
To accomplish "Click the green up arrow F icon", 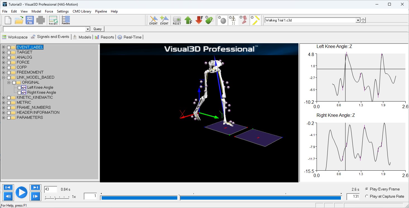I will point(188,20).
